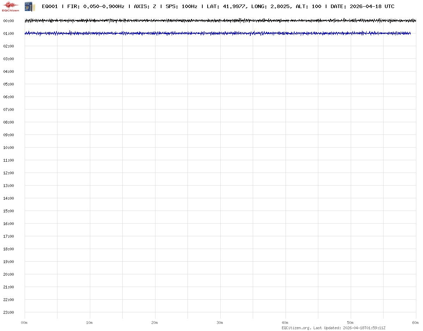Select the 00:00 hour row label
Image resolution: width=423 pixels, height=331 pixels.
pos(8,21)
